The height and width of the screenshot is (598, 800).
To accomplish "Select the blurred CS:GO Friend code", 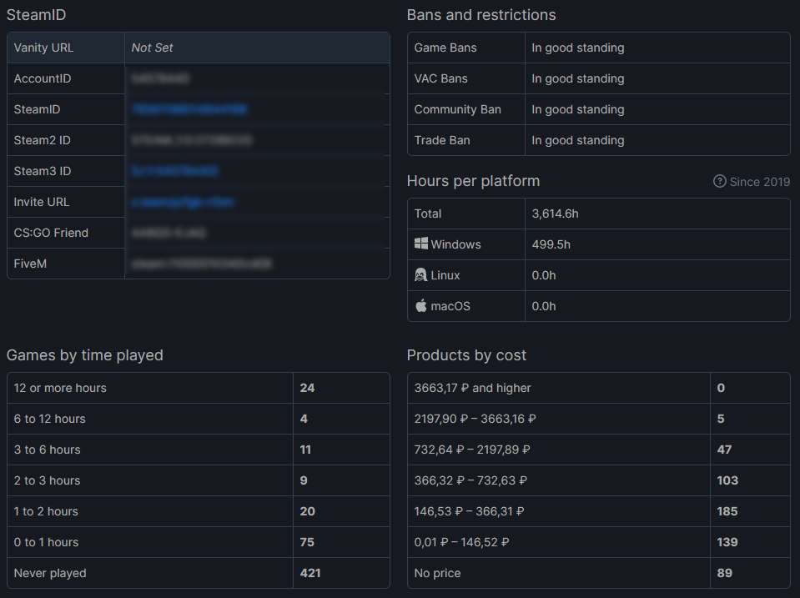I will pos(169,233).
